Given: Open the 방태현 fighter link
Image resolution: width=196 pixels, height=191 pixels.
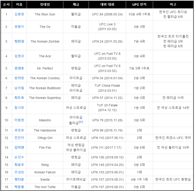Looking at the screenshot, I should [x=19, y=78].
